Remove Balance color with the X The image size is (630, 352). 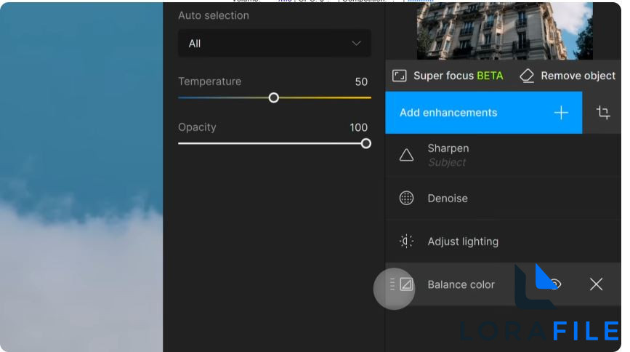click(x=597, y=284)
